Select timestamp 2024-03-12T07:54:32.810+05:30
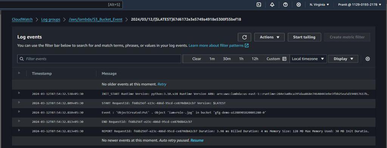Image resolution: width=387 pixels, height=148 pixels. [x=58, y=113]
